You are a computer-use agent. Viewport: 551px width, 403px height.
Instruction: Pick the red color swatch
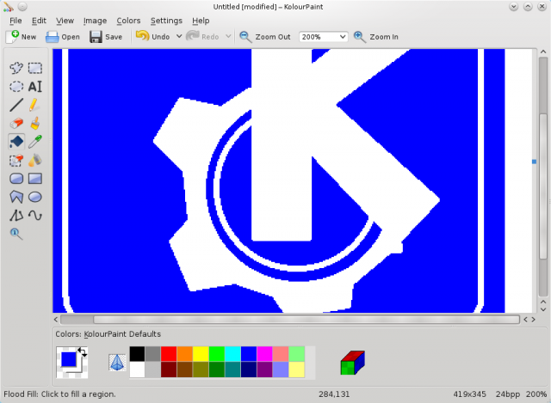tap(169, 353)
